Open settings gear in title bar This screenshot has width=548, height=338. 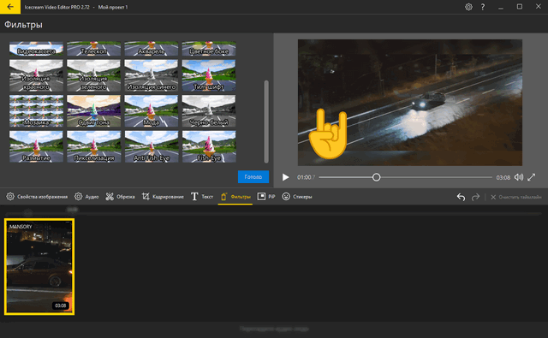tap(468, 7)
